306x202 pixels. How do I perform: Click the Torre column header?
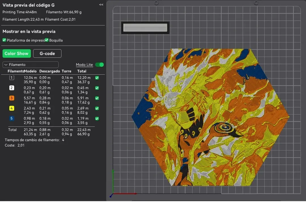click(x=67, y=71)
